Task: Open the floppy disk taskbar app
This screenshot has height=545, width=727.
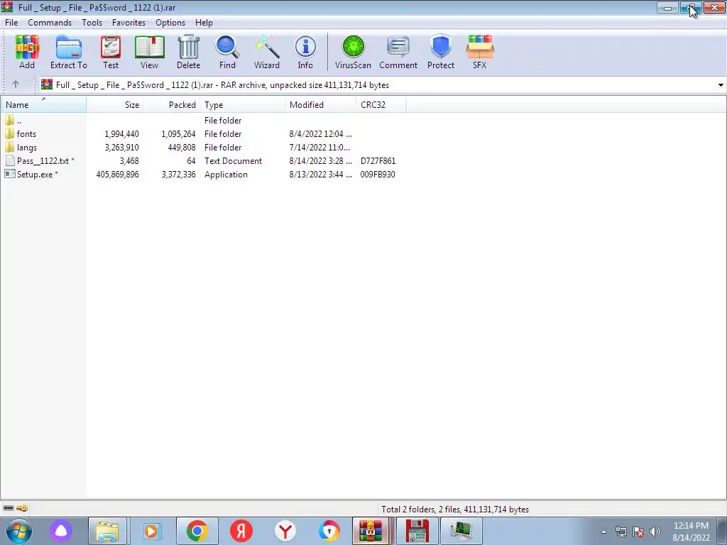Action: click(x=417, y=531)
